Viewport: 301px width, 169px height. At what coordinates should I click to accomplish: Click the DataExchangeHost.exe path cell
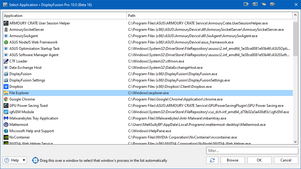coord(165,68)
